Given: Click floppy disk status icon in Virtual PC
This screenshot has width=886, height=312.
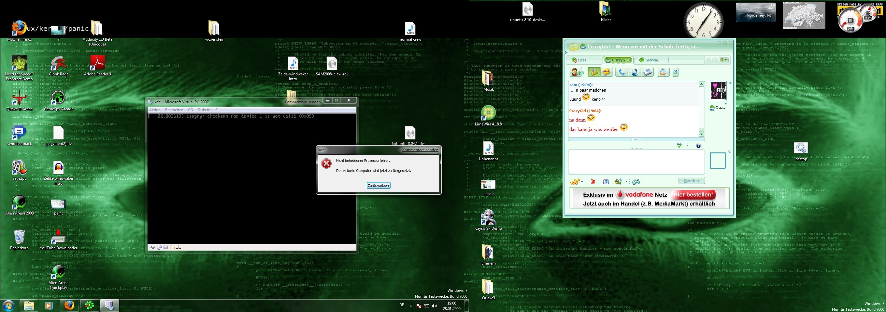Looking at the screenshot, I should click(x=165, y=247).
